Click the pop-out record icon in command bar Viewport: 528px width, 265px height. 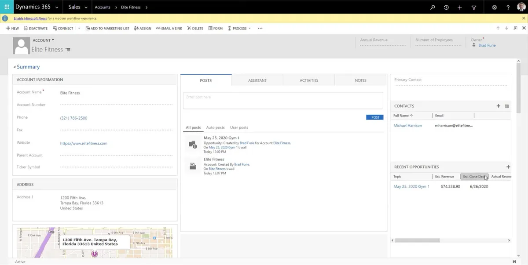[515, 28]
